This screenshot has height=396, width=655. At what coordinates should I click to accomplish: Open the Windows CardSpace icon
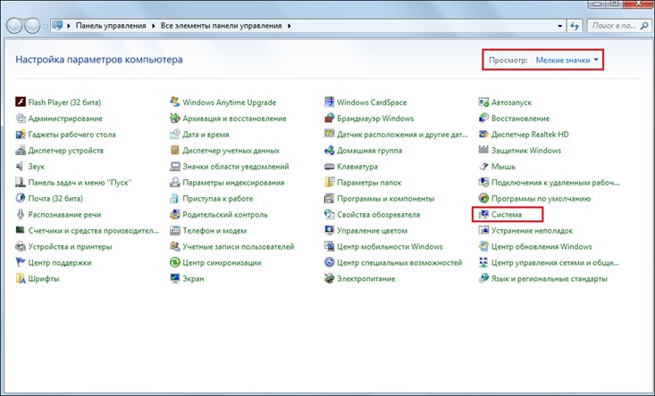pyautogui.click(x=330, y=102)
